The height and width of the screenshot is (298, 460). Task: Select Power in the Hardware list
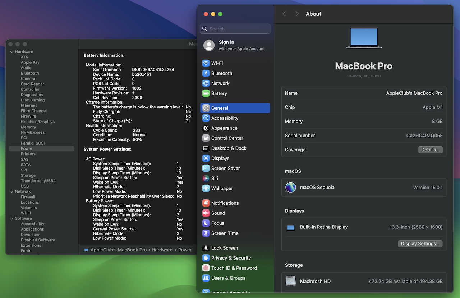[27, 148]
